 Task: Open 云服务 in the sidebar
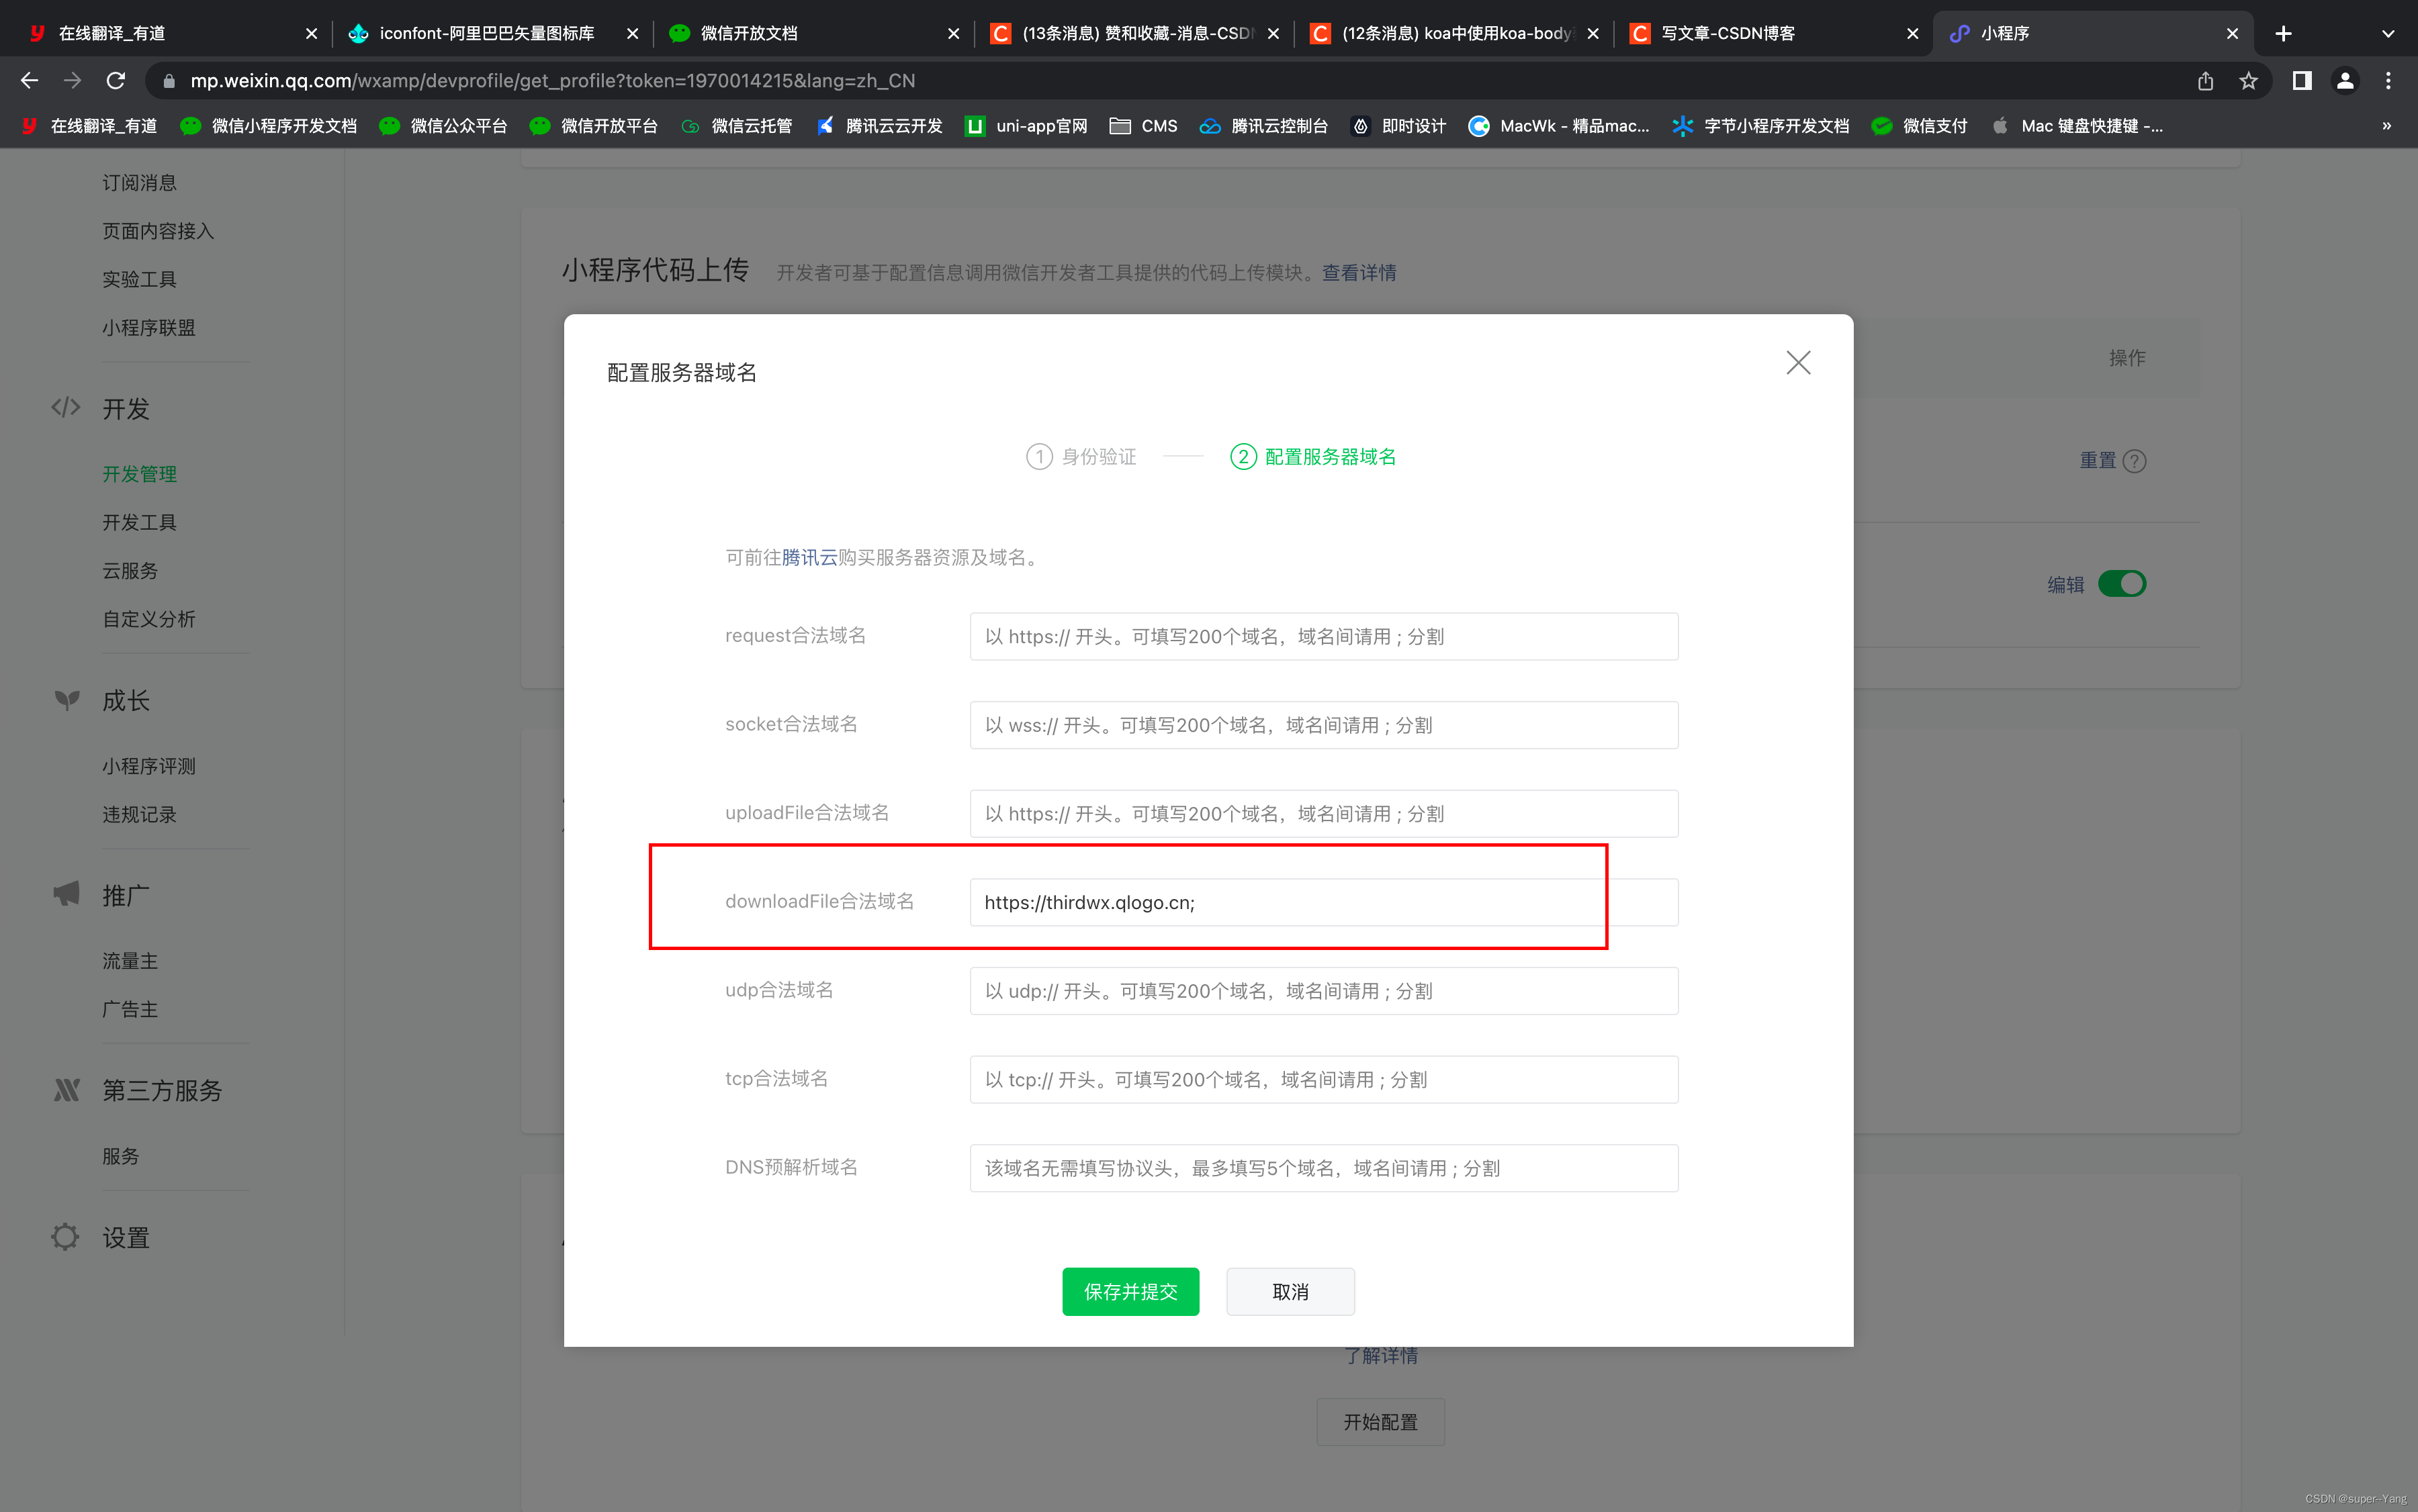point(130,571)
